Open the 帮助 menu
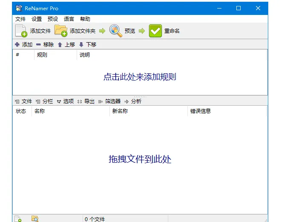Viewport: 293px width, 222px height. click(x=85, y=19)
